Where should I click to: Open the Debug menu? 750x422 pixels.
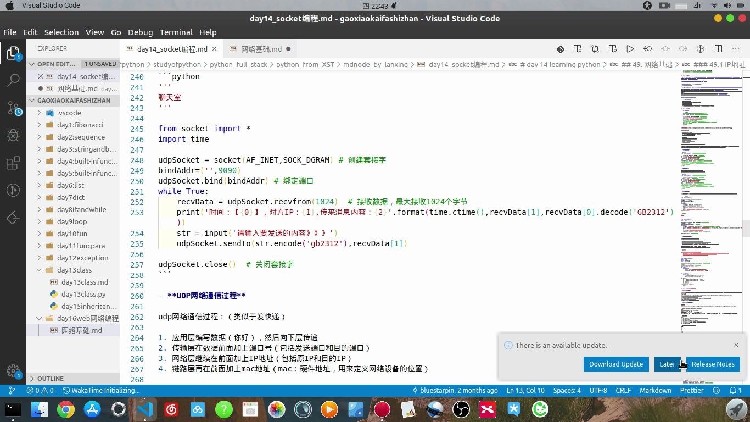141,32
